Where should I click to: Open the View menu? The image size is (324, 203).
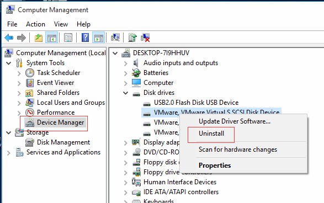(61, 24)
